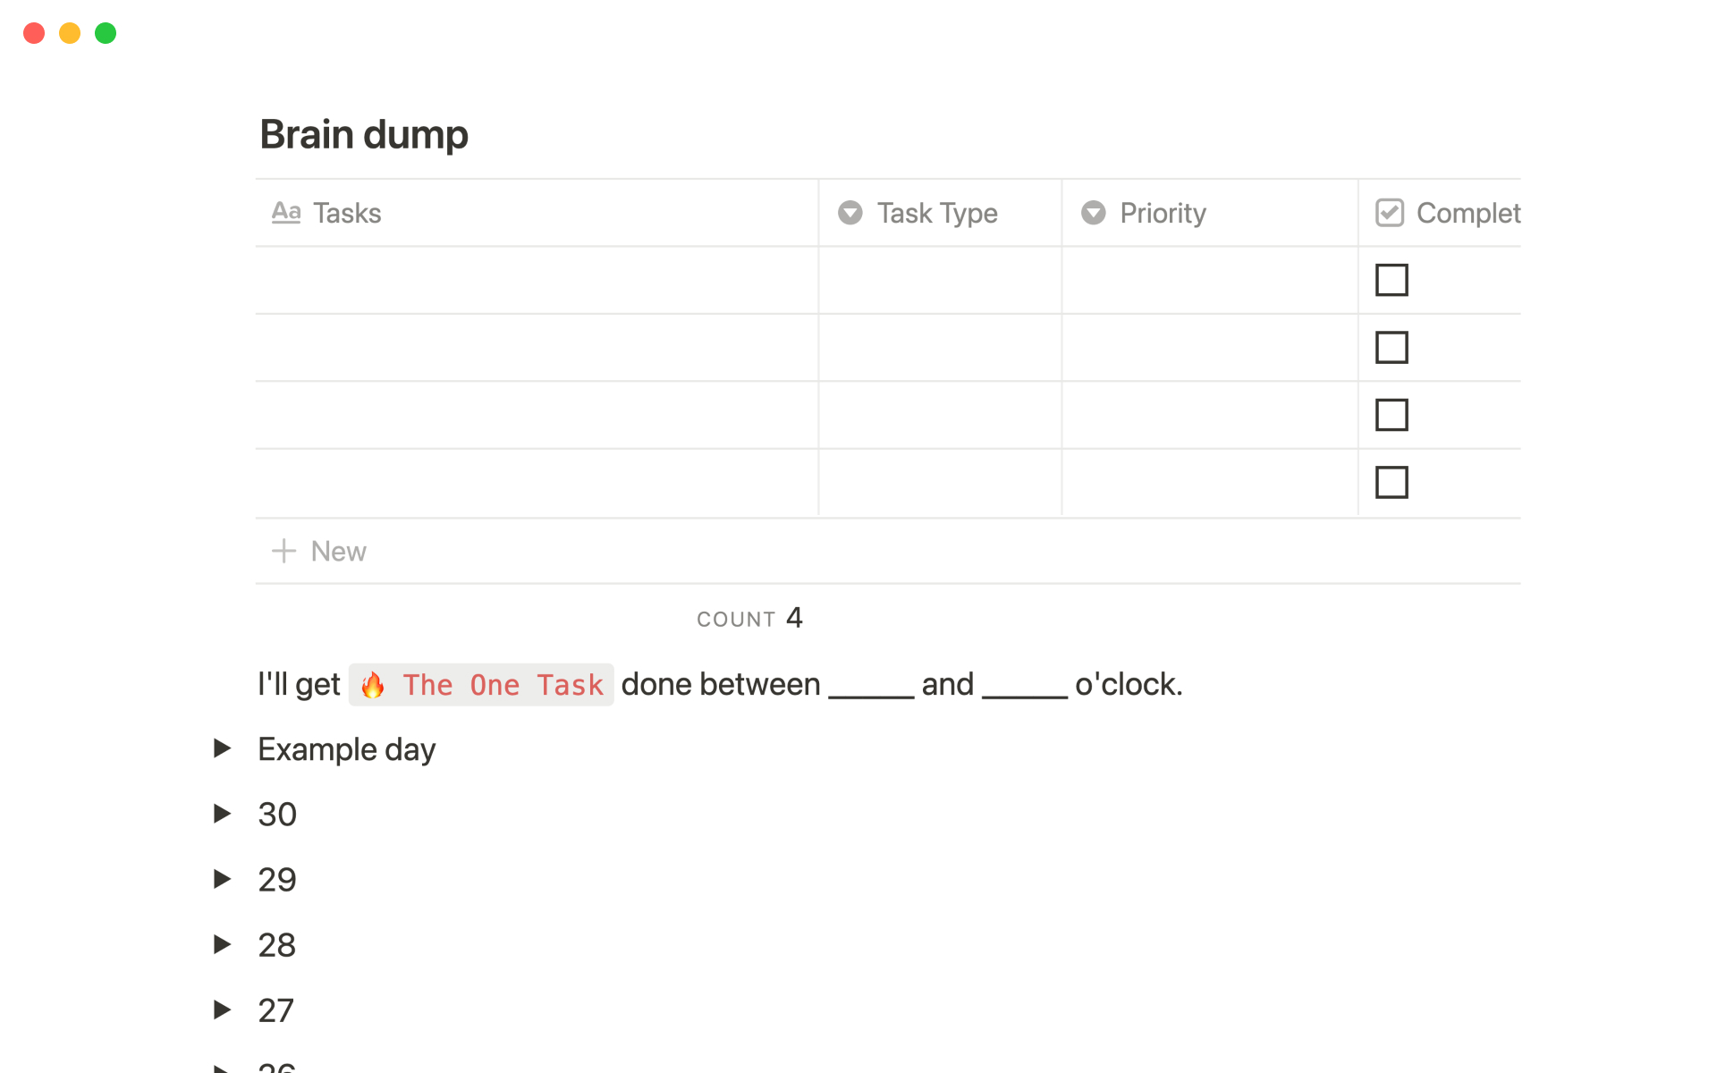Click the red window close button
This screenshot has height=1073, width=1717.
coord(34,33)
